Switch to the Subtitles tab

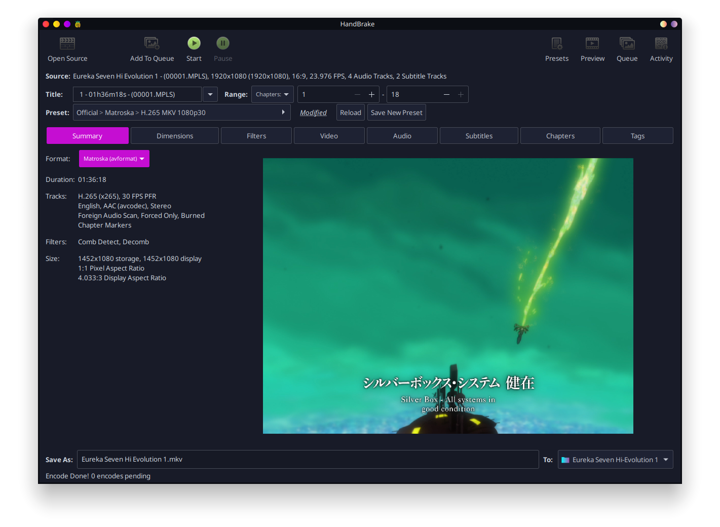pyautogui.click(x=478, y=135)
